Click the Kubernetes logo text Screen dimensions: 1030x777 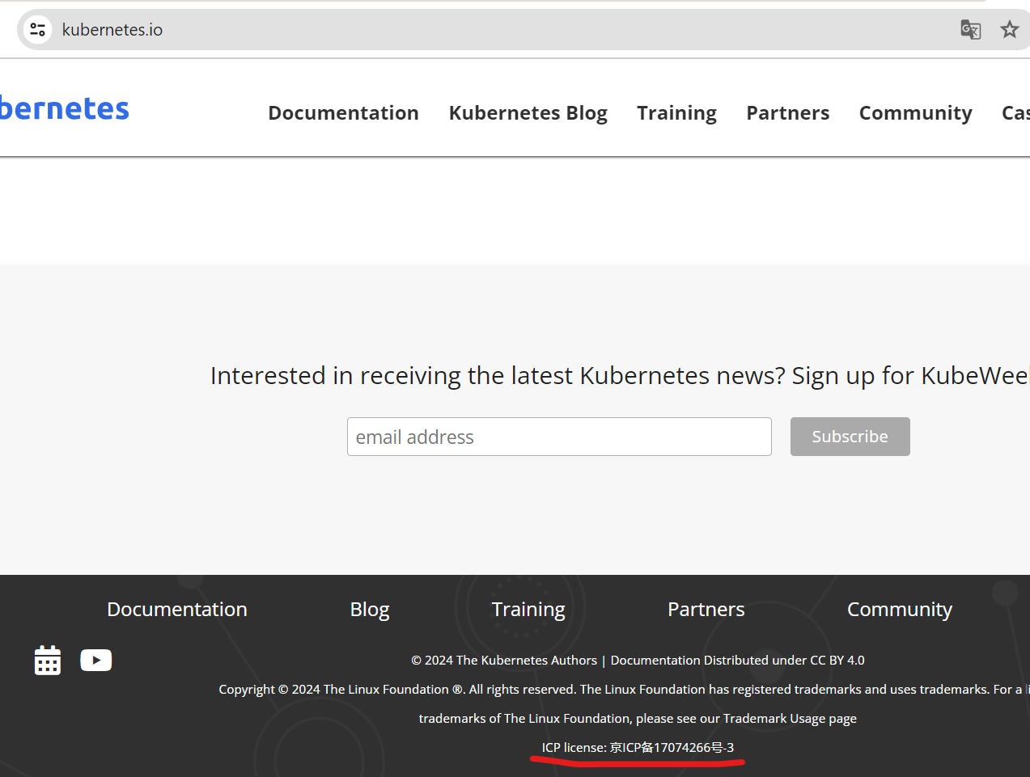tap(64, 109)
